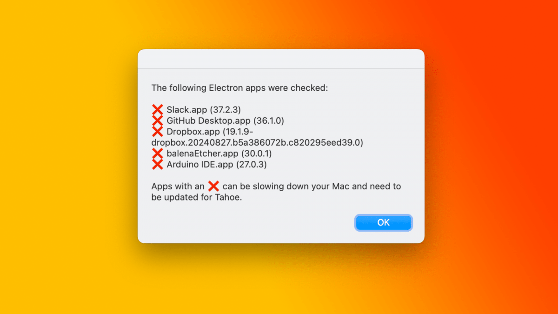Click the "be updated for Tahoe" text

197,197
